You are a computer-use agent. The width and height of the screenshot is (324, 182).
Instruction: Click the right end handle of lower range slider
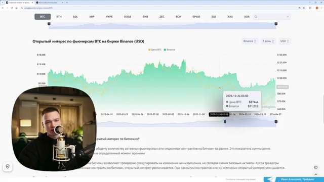pyautogui.click(x=276, y=121)
